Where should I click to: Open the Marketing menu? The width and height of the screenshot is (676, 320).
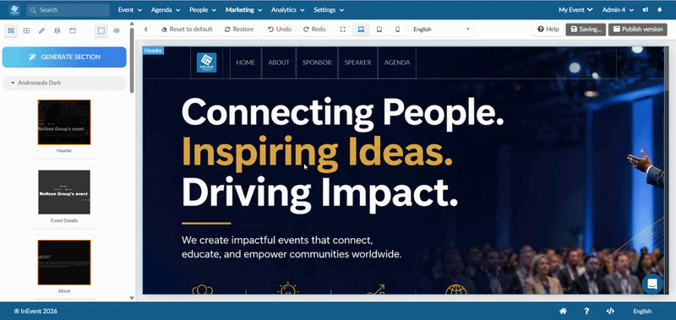pyautogui.click(x=243, y=10)
